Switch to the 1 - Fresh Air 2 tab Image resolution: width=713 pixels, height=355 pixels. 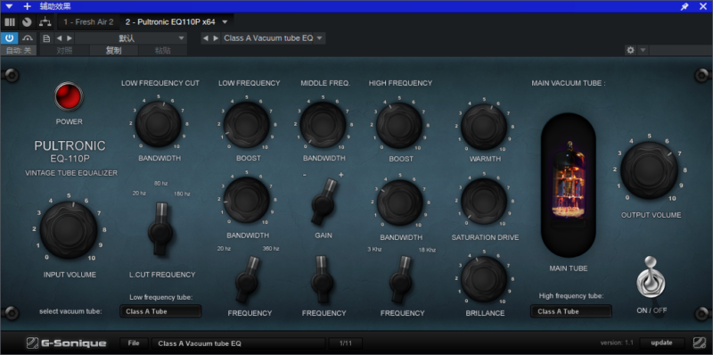(x=88, y=21)
